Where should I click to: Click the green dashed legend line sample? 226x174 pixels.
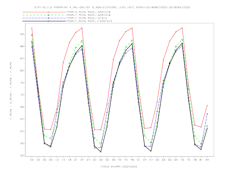coord(44,15)
